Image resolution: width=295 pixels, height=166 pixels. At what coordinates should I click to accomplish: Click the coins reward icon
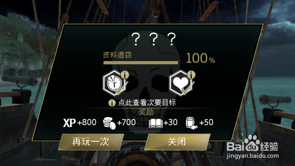click(109, 123)
